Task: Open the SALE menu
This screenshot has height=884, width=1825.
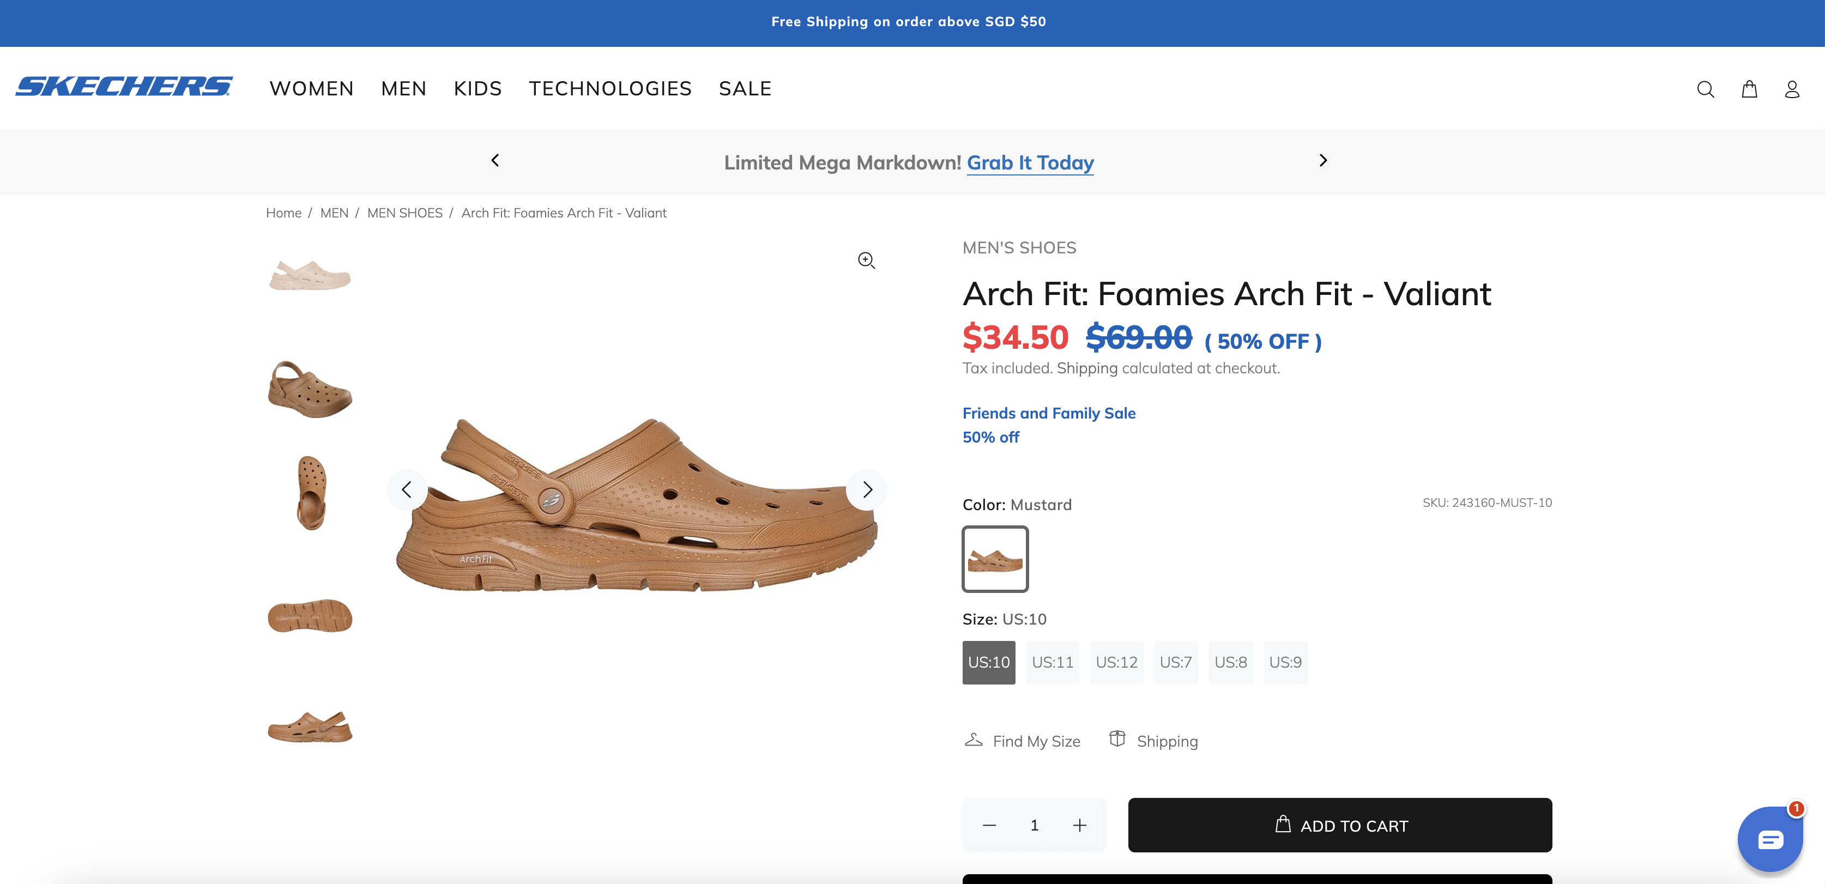Action: click(x=745, y=88)
